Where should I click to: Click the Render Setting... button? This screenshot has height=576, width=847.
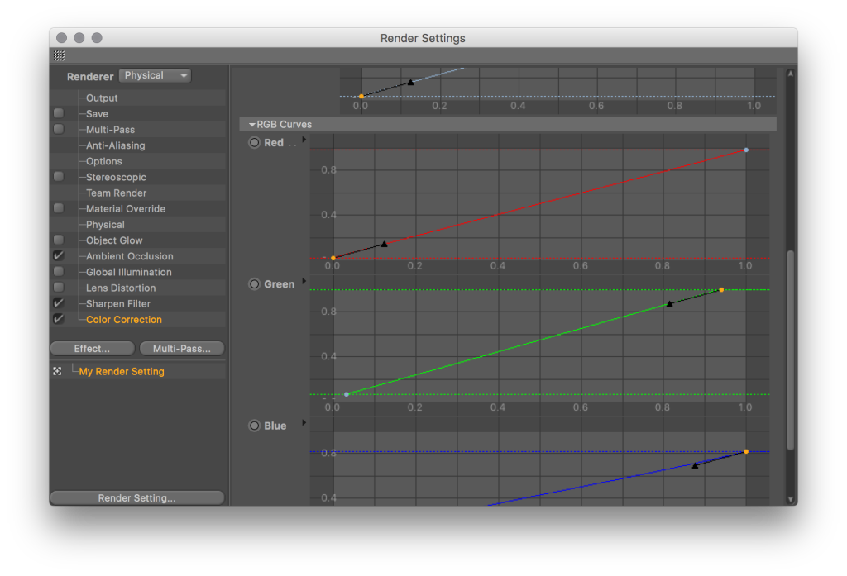pyautogui.click(x=137, y=497)
